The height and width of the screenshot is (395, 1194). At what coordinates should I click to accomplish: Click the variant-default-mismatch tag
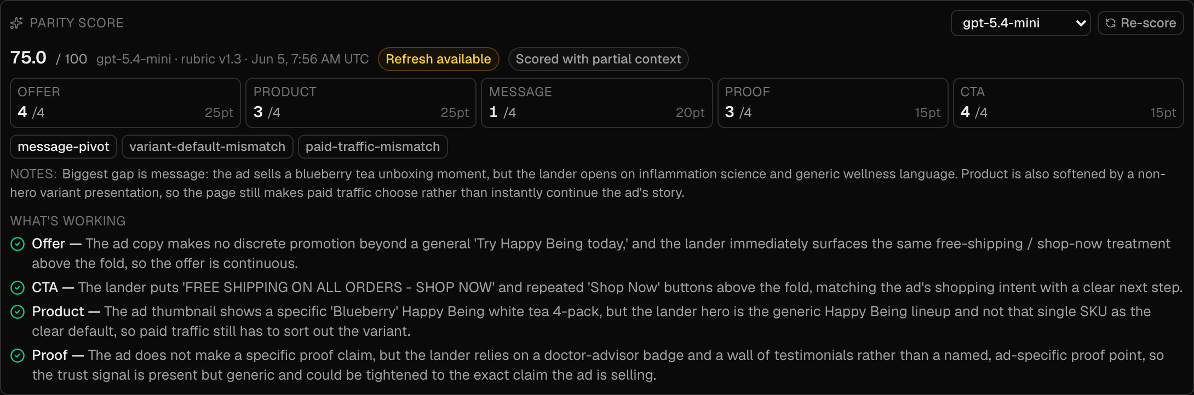coord(208,147)
